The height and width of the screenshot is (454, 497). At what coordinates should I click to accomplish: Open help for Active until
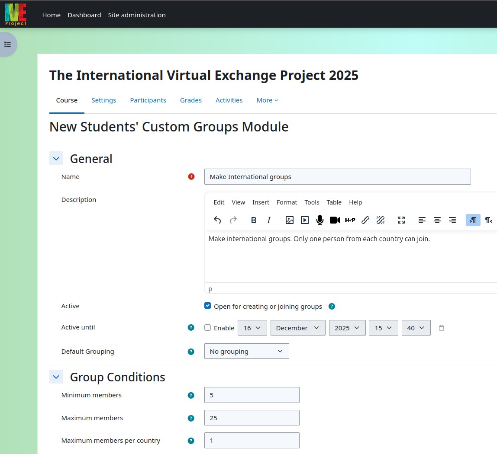click(191, 327)
